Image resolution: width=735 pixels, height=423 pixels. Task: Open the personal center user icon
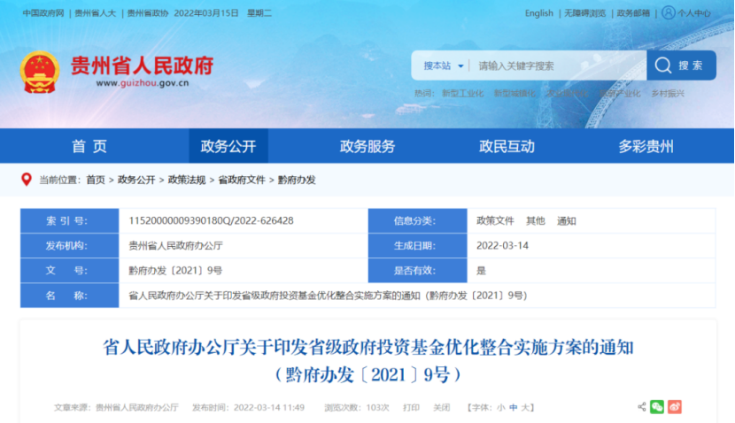669,12
